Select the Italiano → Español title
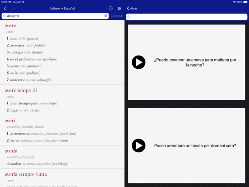 [62, 9]
